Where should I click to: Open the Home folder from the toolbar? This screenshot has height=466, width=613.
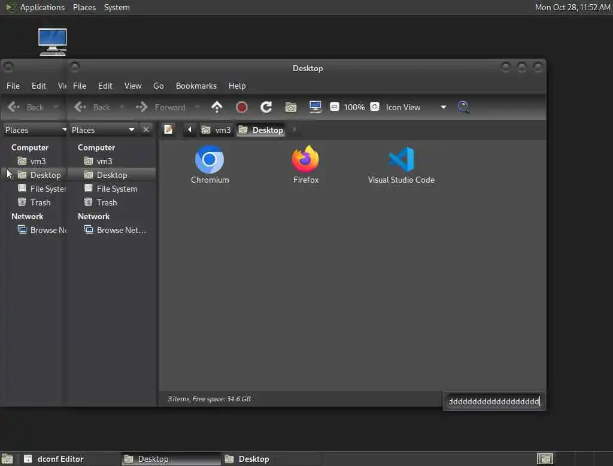290,107
